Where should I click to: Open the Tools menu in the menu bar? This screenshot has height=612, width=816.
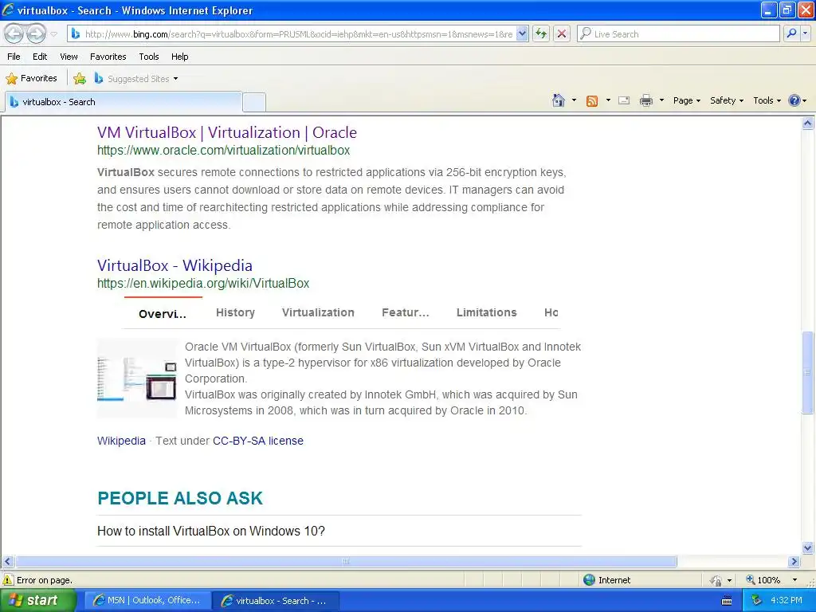(x=149, y=57)
